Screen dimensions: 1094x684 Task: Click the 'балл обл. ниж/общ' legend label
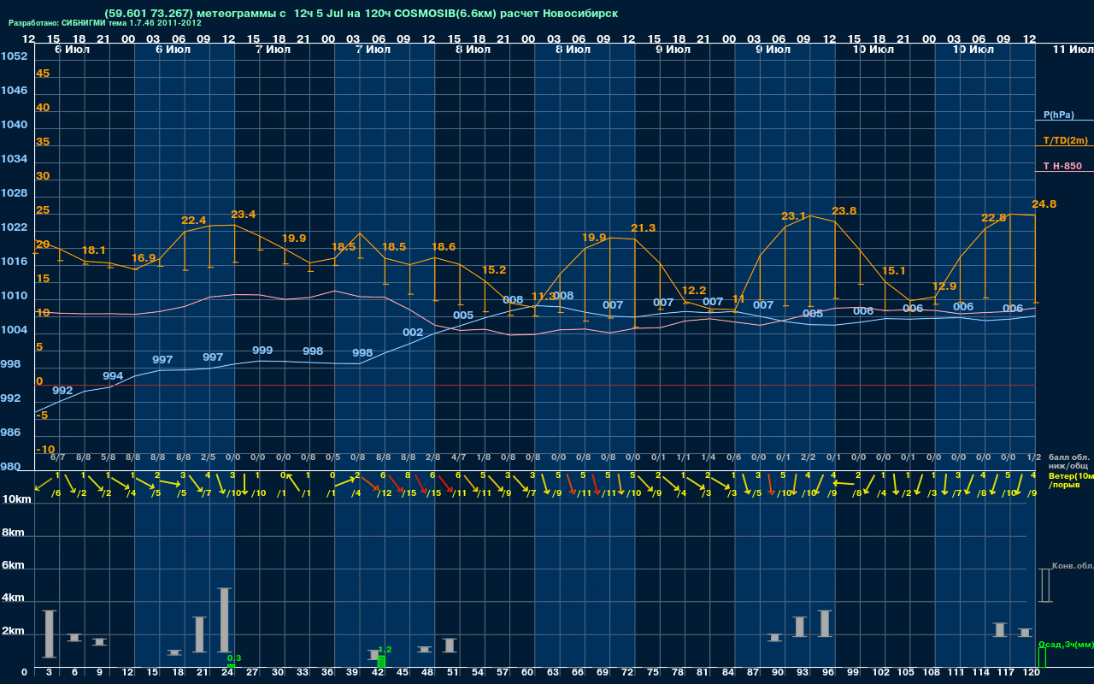point(1068,462)
